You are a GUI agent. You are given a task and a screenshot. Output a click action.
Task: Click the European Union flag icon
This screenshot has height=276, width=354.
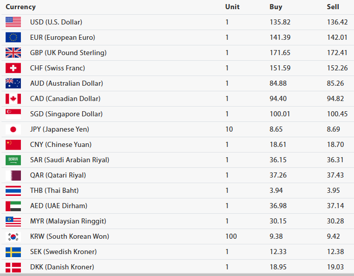(x=13, y=37)
